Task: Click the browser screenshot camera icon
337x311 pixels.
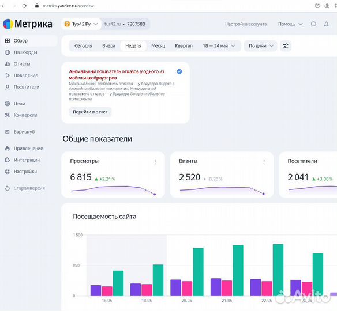Action: tap(327, 6)
